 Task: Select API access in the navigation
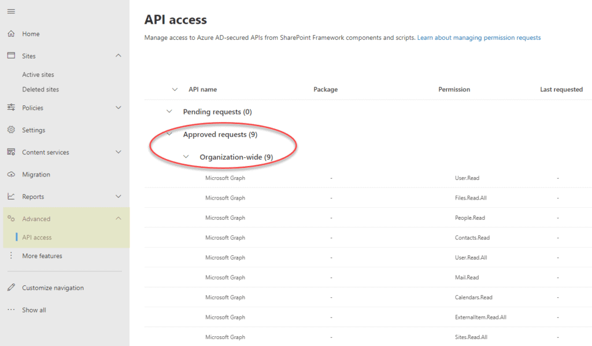click(x=37, y=237)
